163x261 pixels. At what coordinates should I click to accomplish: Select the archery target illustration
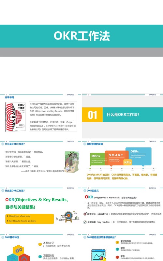tap(67, 216)
